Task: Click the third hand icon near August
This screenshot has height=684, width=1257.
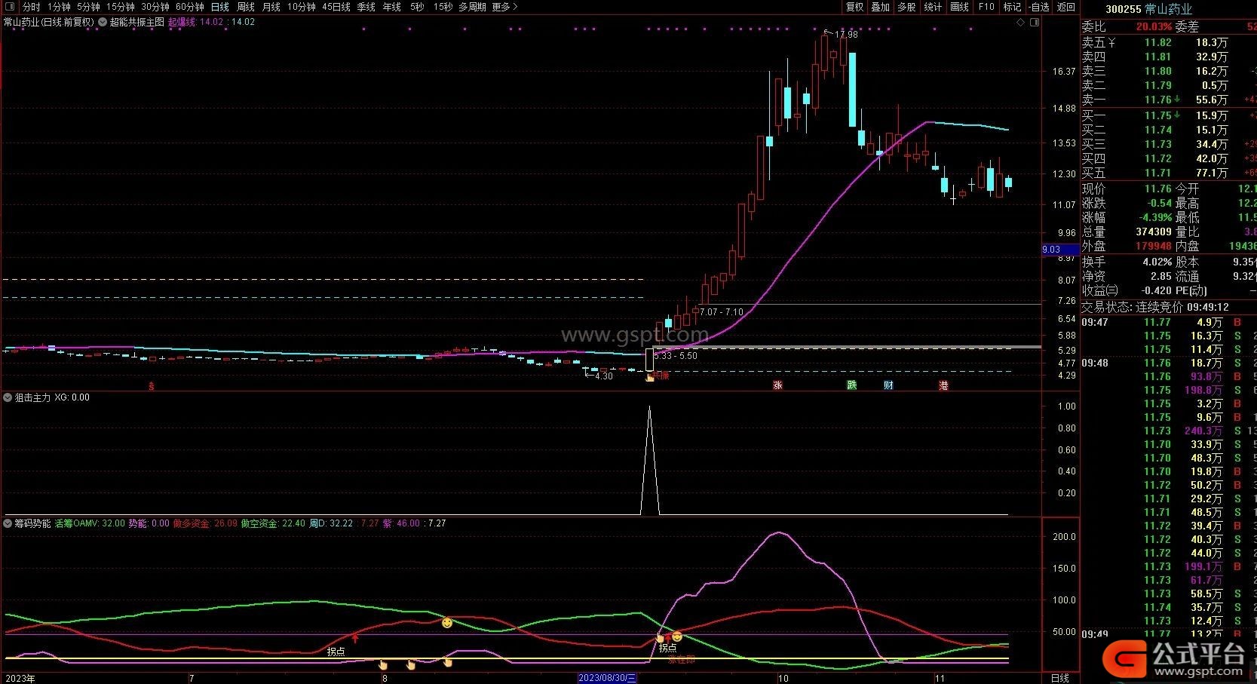Action: pyautogui.click(x=448, y=663)
